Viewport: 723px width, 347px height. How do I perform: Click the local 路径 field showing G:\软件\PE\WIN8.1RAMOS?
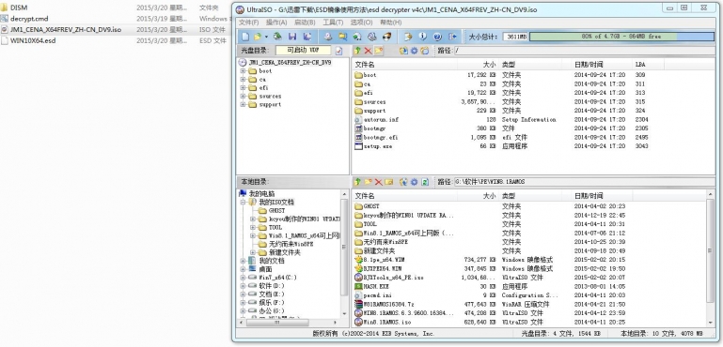click(x=584, y=182)
